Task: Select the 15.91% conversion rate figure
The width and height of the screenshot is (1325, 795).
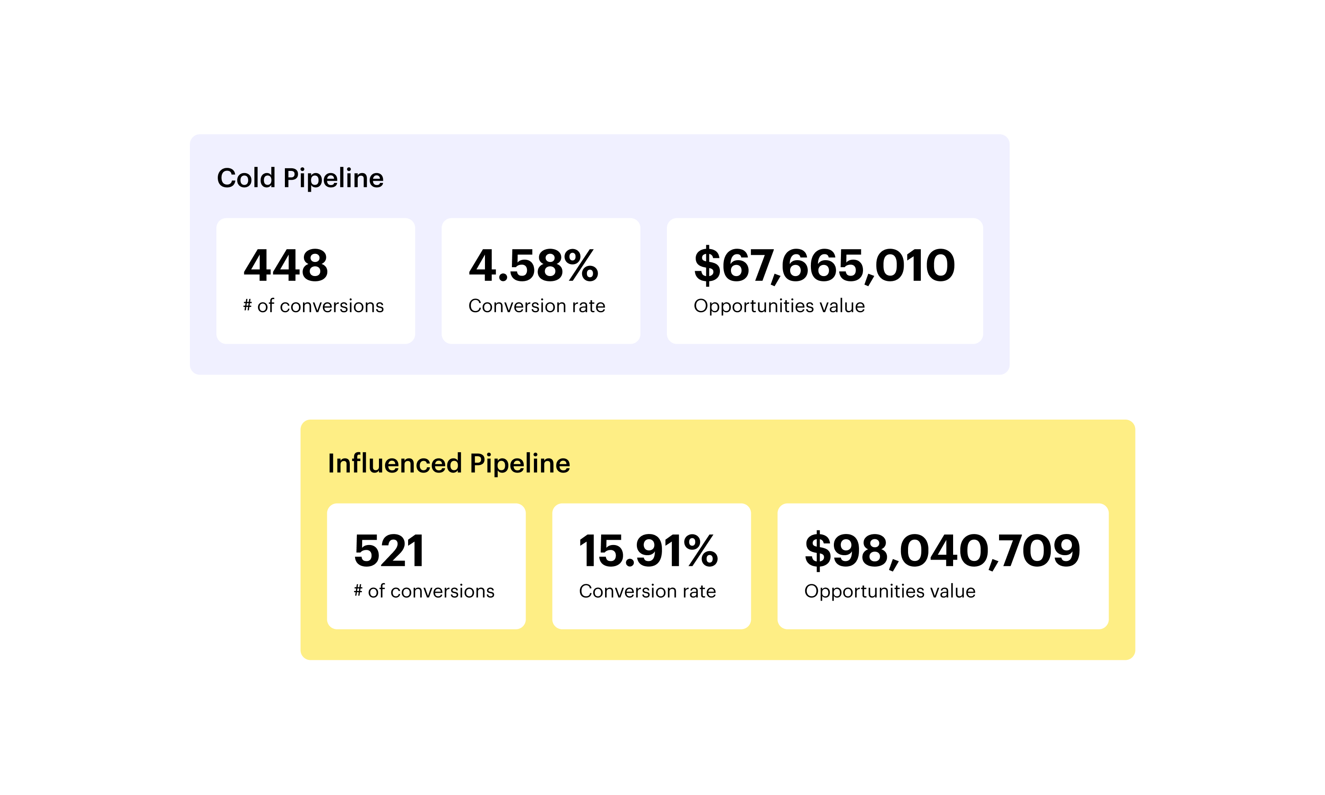Action: [x=648, y=551]
